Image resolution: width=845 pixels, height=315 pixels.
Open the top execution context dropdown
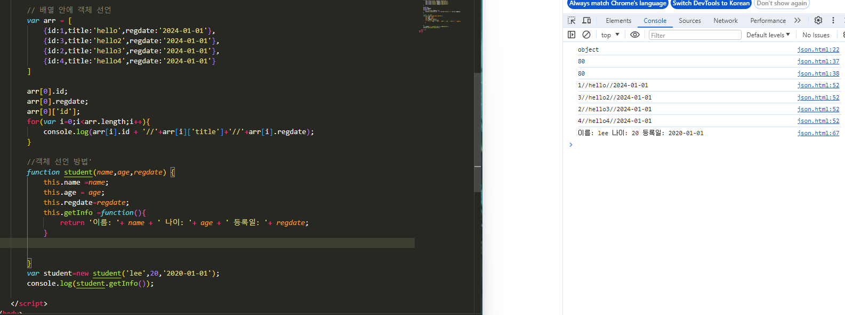(610, 35)
